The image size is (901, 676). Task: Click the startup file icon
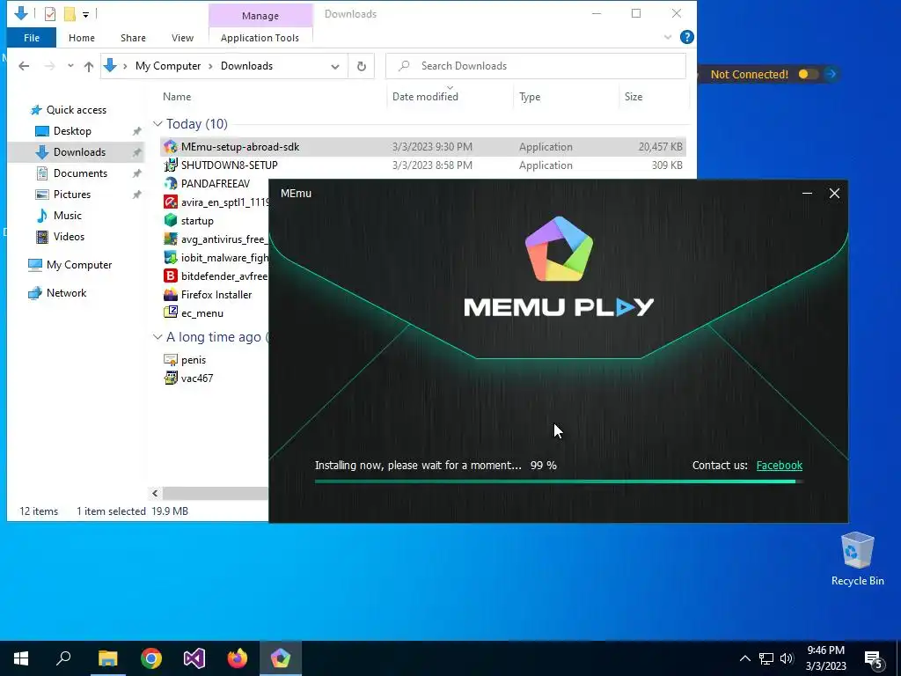coord(170,221)
